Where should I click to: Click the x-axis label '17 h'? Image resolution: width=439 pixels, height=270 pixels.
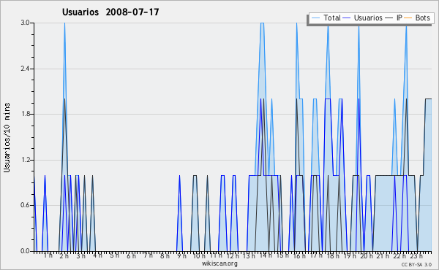(x=316, y=255)
